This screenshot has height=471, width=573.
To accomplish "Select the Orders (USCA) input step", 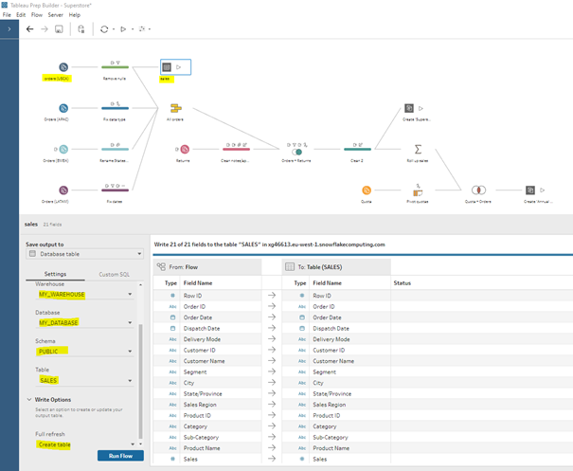I will tap(63, 67).
